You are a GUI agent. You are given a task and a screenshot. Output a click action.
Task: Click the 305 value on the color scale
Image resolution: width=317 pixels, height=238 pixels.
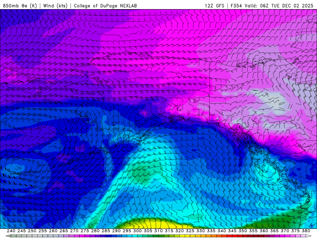148,231
